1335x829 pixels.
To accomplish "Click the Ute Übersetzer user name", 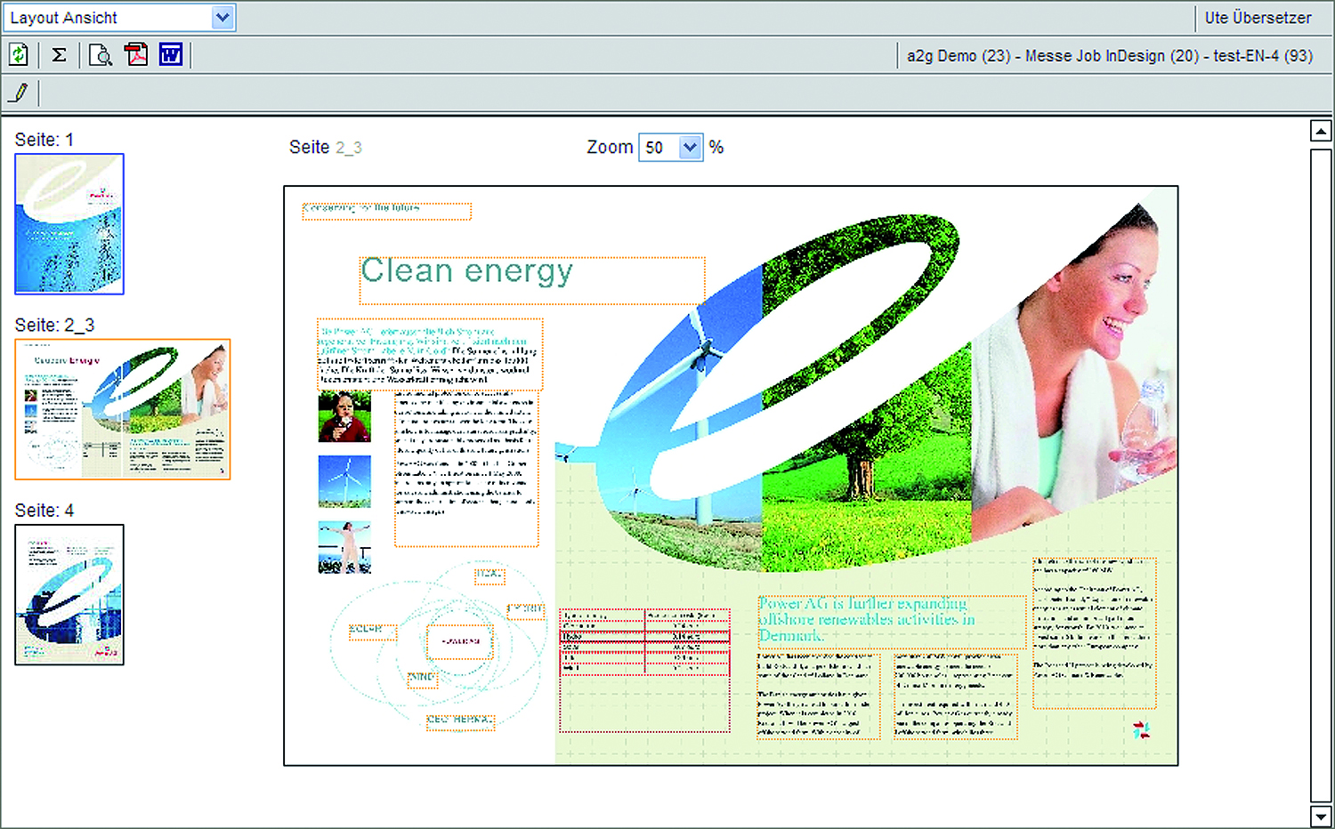I will coord(1258,18).
